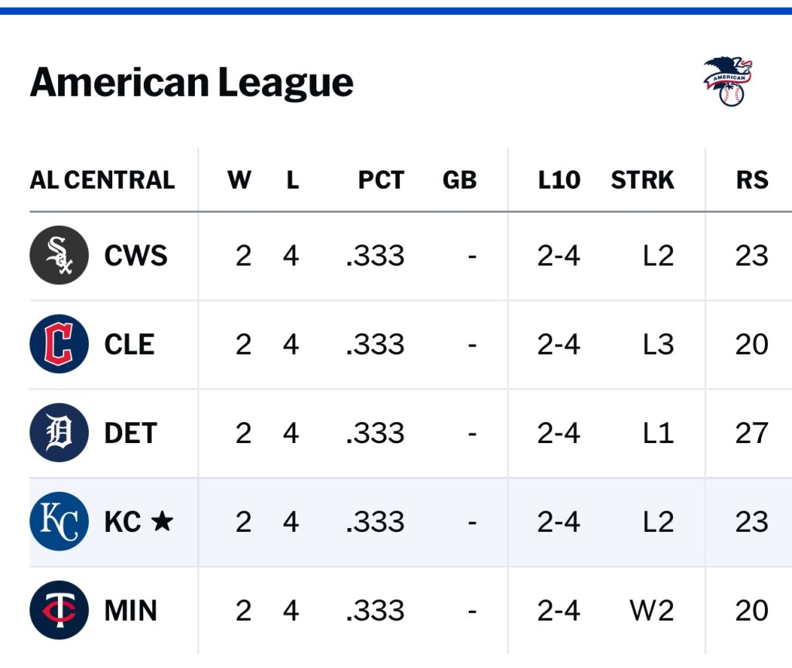The height and width of the screenshot is (668, 792).
Task: Sort by GB column header
Action: [459, 180]
